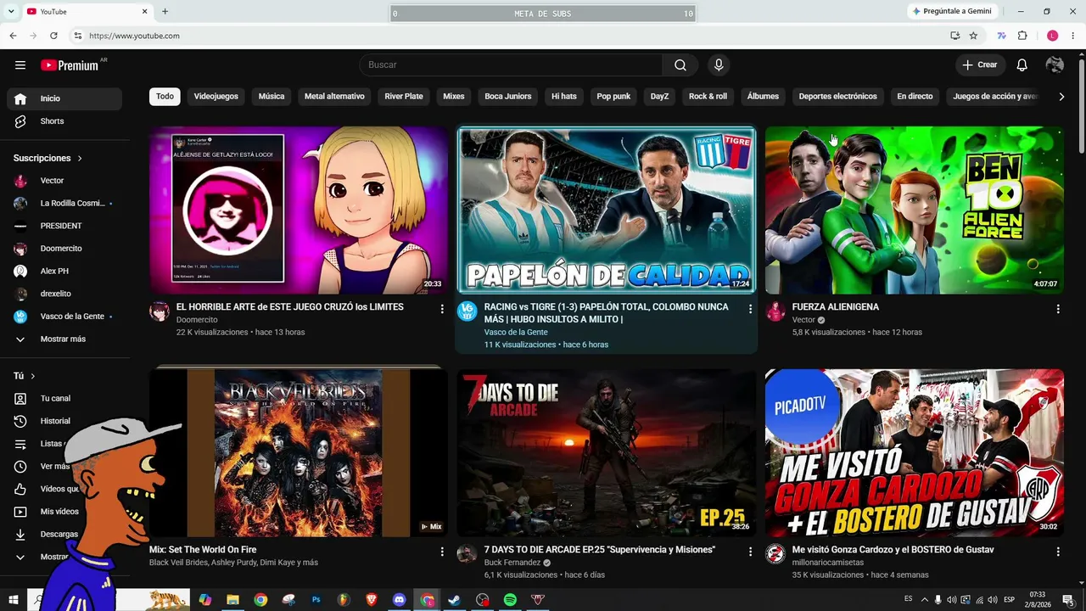
Task: Filter by River Plate chip
Action: (x=404, y=97)
